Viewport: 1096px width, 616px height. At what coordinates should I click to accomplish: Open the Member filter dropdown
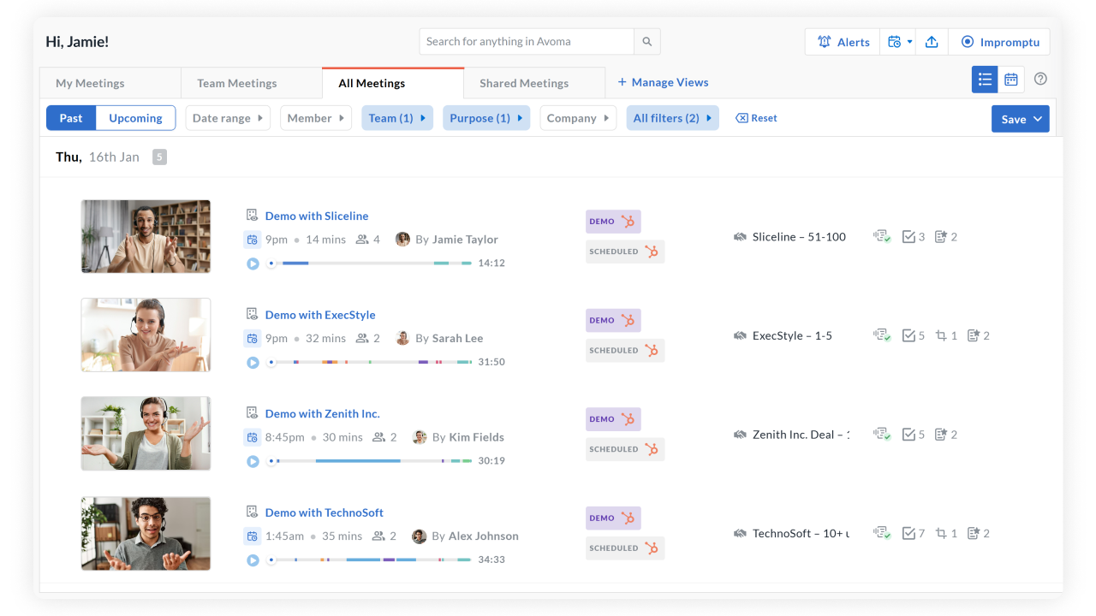[x=315, y=118]
